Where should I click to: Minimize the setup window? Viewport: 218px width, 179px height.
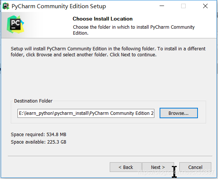pos(162,6)
